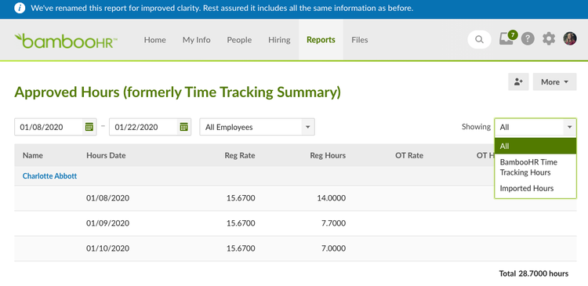Click the info icon in banner

(20, 8)
